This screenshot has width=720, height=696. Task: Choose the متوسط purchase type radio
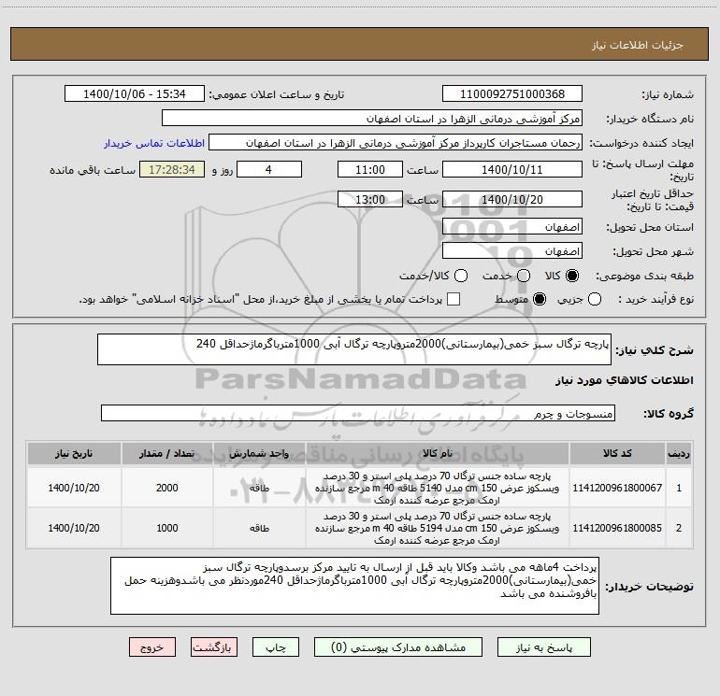540,300
